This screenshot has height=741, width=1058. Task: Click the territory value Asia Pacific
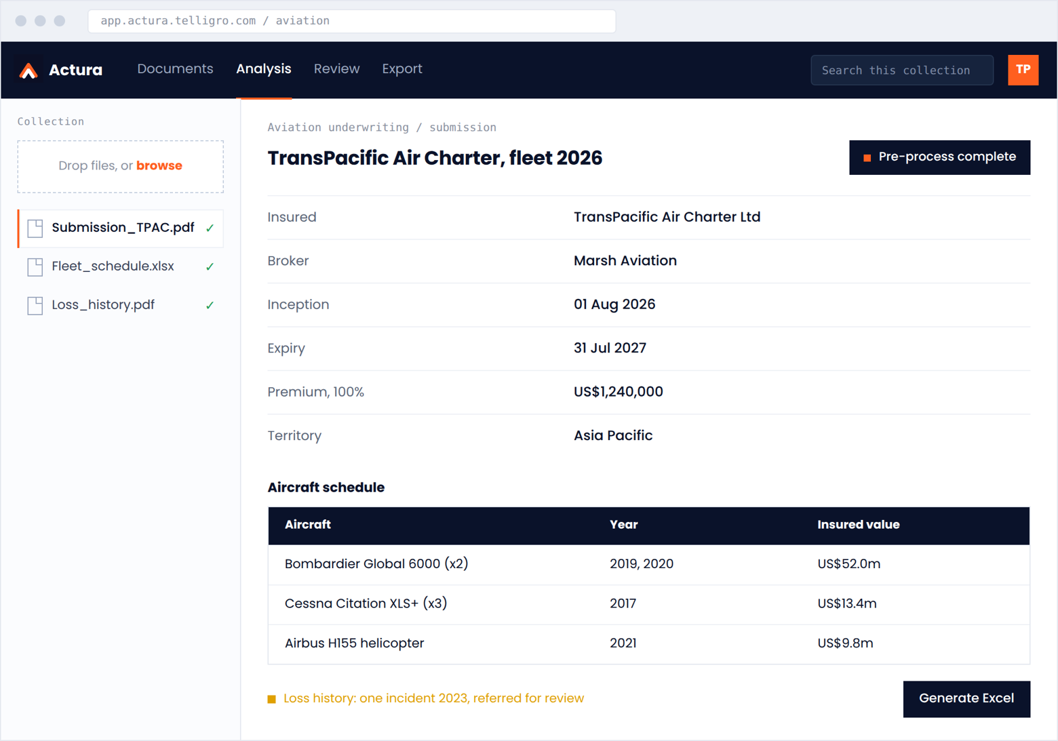click(613, 436)
